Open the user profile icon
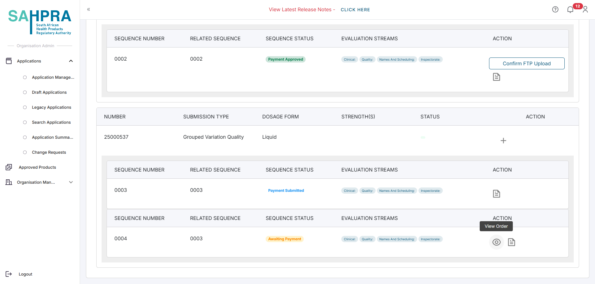The image size is (595, 284). click(585, 10)
